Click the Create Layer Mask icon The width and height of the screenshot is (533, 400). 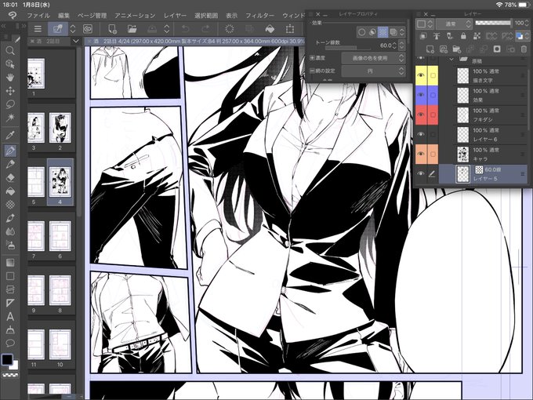coord(497,49)
